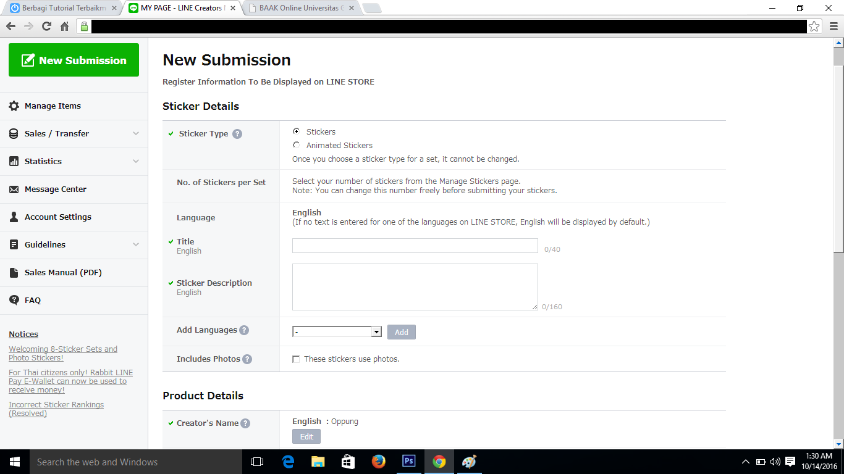844x474 pixels.
Task: Click the Sales Manual PDF file icon
Action: (14, 273)
